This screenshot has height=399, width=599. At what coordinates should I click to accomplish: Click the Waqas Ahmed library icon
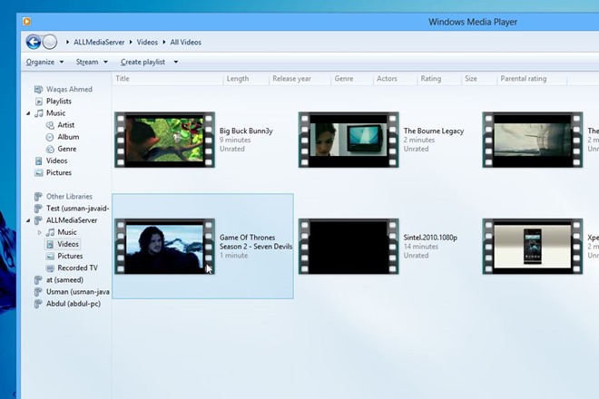38,90
